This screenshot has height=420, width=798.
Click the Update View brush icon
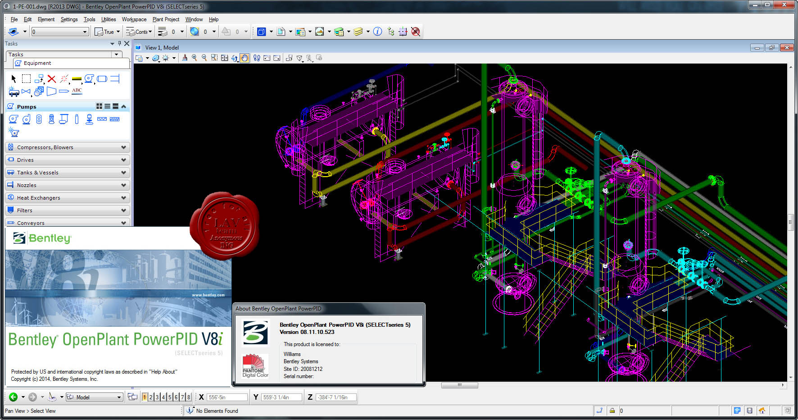[x=185, y=58]
